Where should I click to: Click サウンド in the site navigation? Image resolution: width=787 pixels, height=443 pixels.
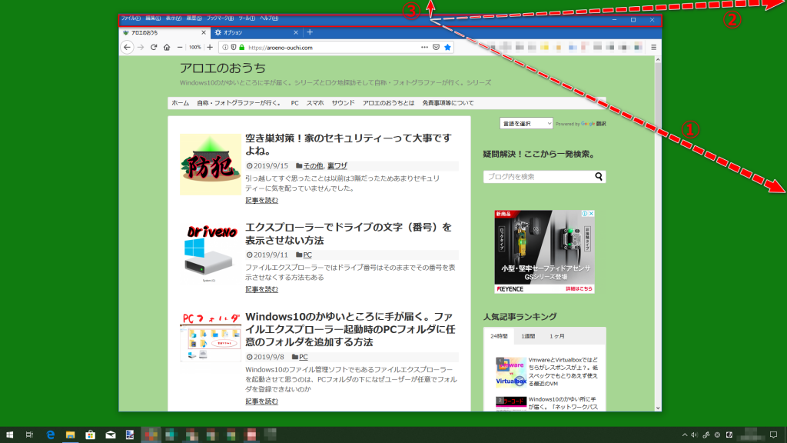[x=343, y=103]
